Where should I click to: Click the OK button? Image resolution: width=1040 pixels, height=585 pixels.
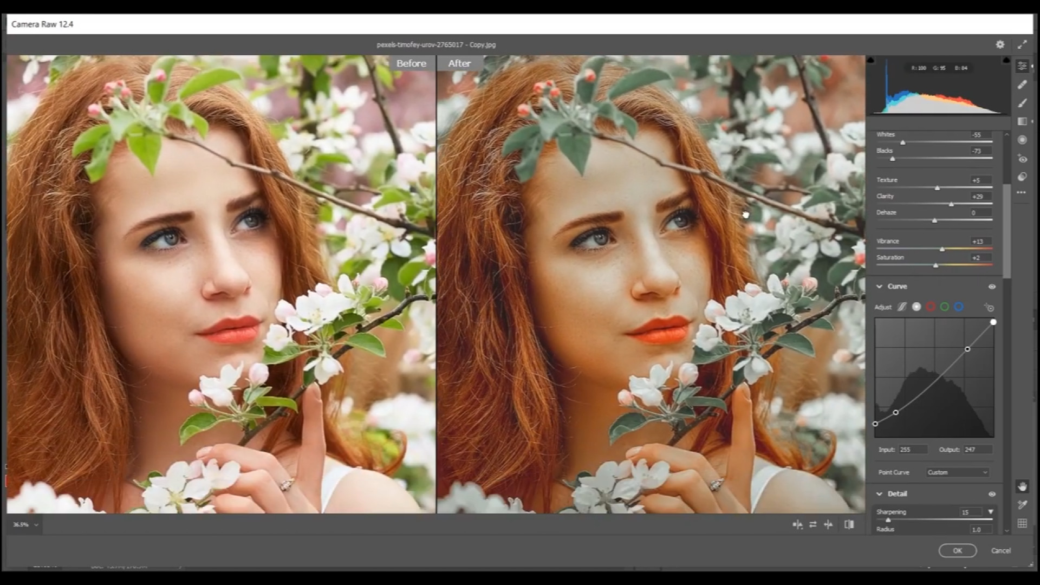pos(957,550)
